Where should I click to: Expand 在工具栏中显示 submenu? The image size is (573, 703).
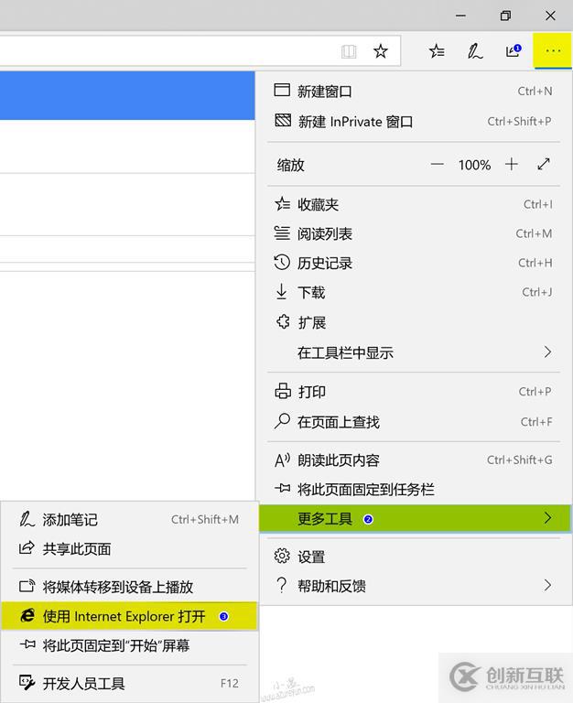pyautogui.click(x=547, y=352)
